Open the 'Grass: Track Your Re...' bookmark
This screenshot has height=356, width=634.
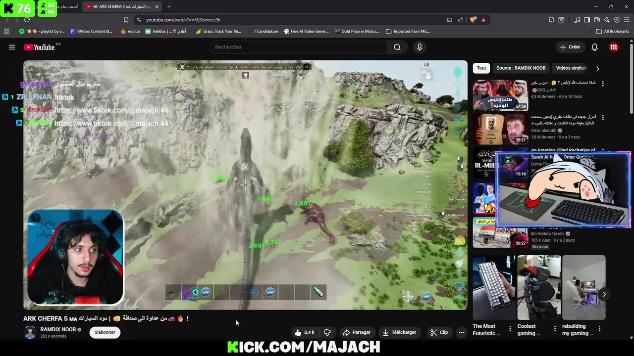pyautogui.click(x=218, y=31)
